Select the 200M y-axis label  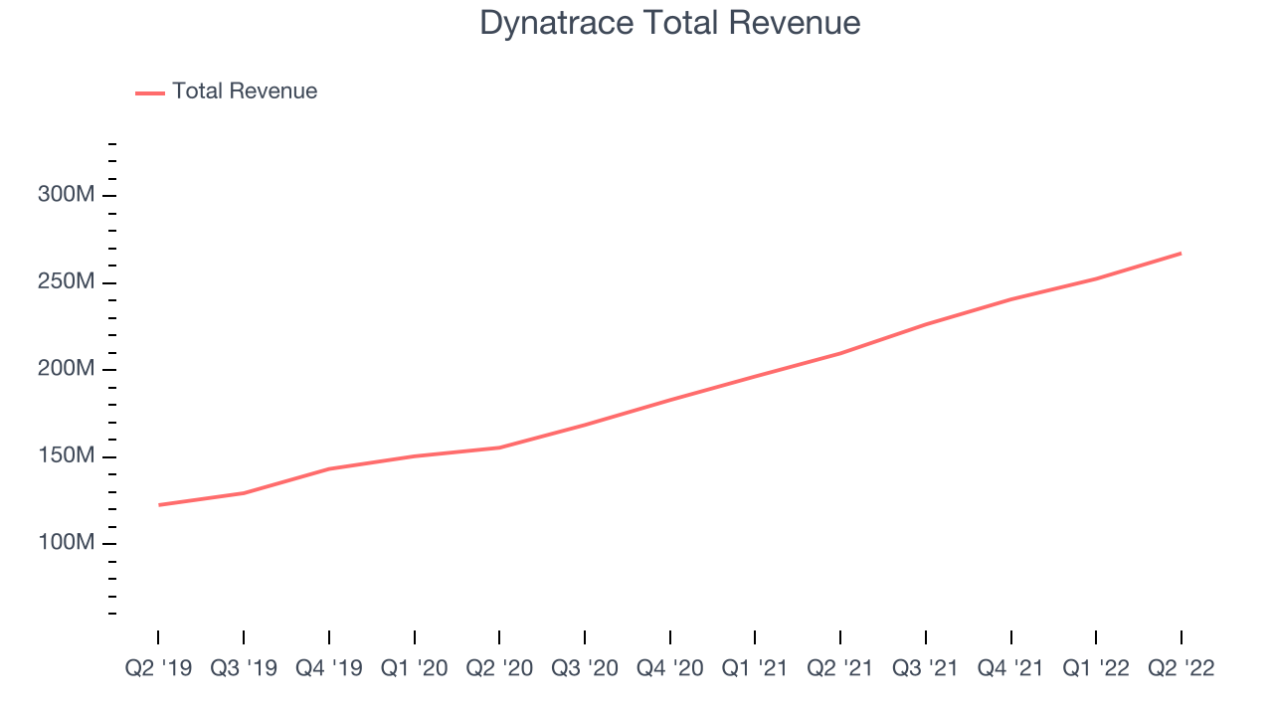coord(67,369)
